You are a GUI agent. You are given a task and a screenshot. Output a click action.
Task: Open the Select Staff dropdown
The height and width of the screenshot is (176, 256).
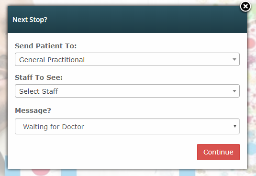pos(127,91)
